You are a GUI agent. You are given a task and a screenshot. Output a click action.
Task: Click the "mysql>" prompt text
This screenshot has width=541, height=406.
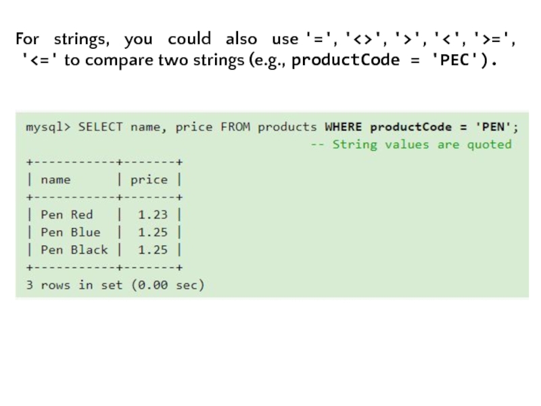[48, 127]
